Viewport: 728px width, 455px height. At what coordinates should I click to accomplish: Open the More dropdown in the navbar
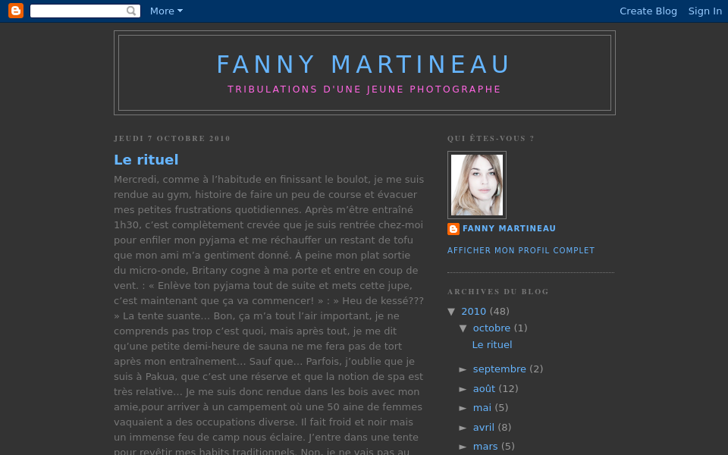click(x=165, y=11)
